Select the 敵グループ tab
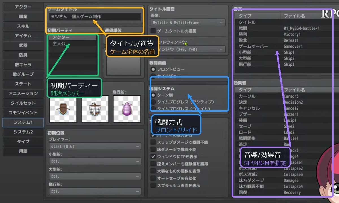This screenshot has width=339, height=203. 23,74
